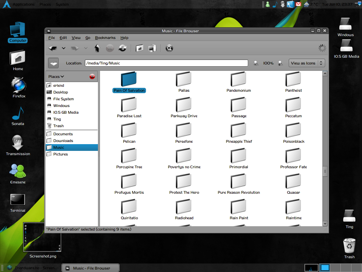
Task: Open the View as Icons dropdown
Action: (x=307, y=63)
